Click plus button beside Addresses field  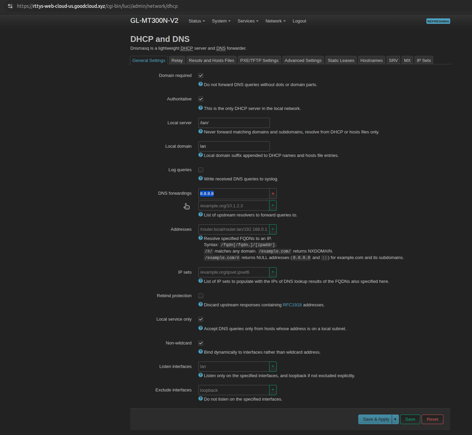pyautogui.click(x=273, y=229)
